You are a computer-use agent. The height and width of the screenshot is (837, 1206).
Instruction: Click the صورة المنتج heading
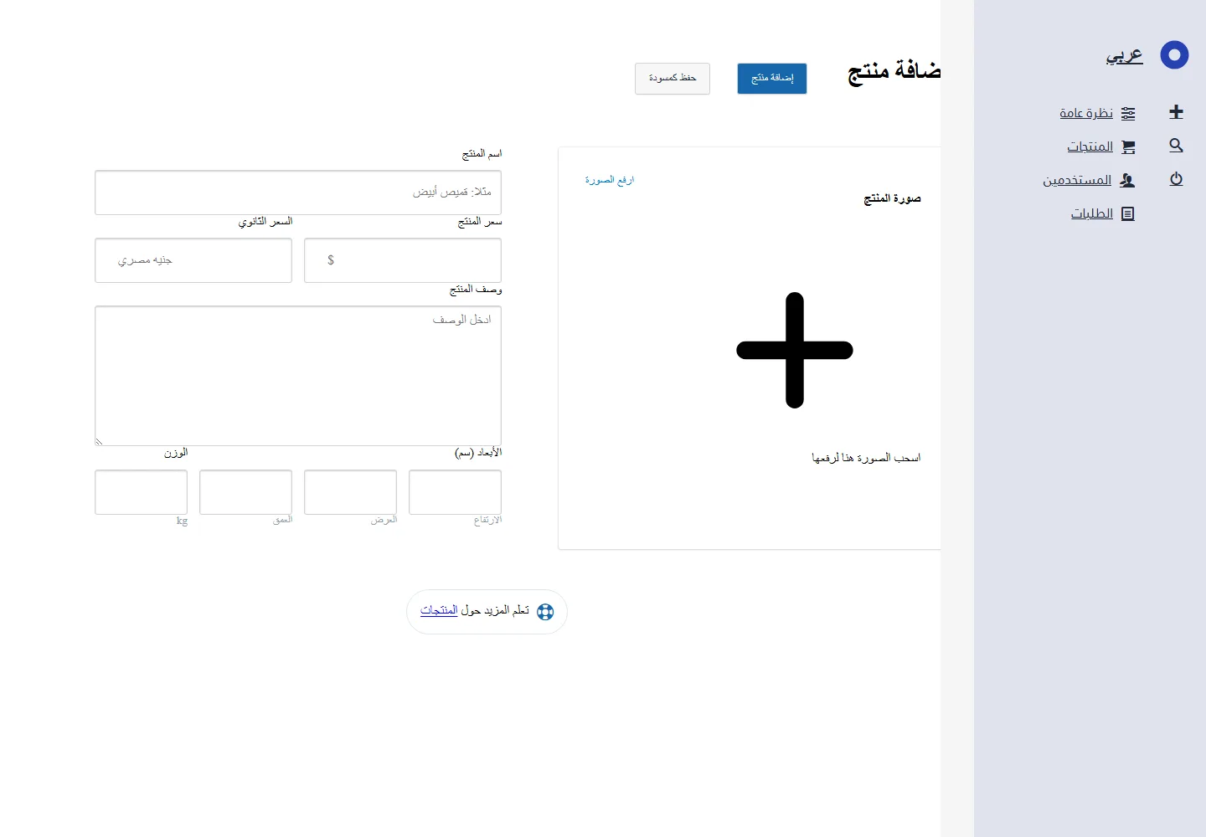pyautogui.click(x=893, y=198)
